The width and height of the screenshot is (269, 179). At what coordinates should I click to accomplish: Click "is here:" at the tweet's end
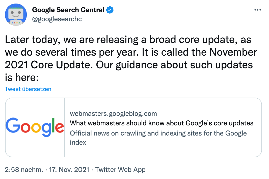(x=22, y=77)
